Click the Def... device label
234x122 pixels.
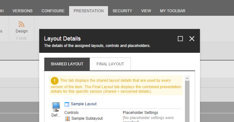[x=56, y=115]
